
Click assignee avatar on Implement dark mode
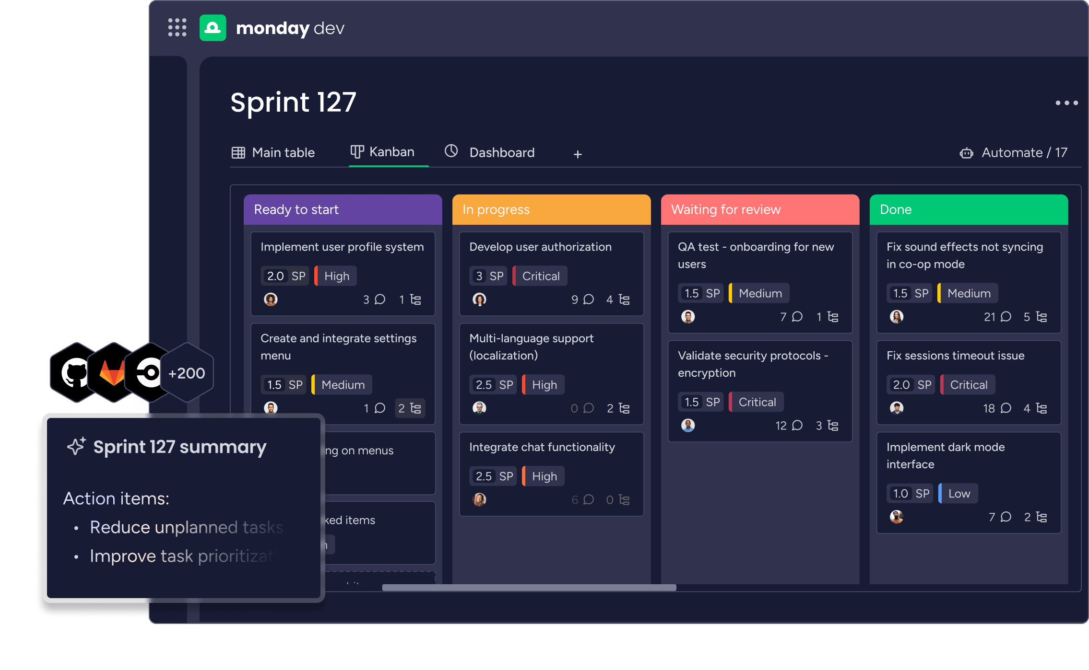(896, 517)
